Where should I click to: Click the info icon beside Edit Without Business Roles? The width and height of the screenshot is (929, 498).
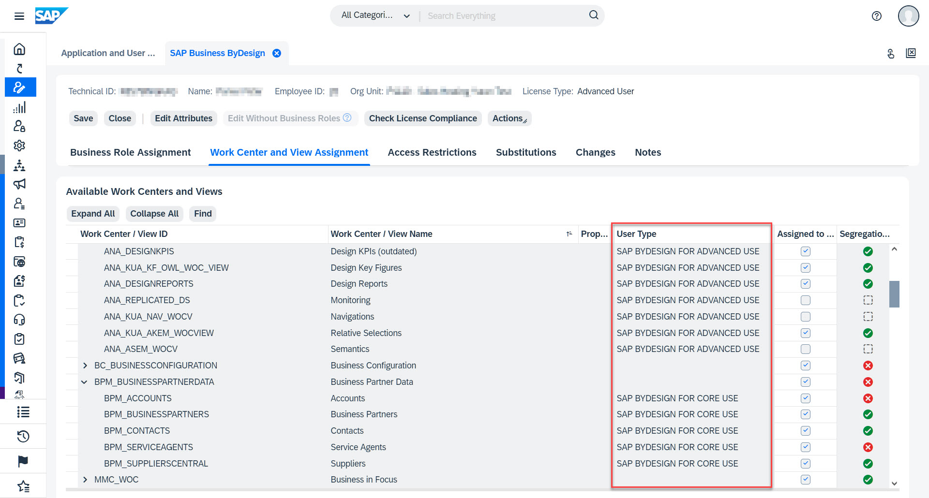[x=347, y=117]
